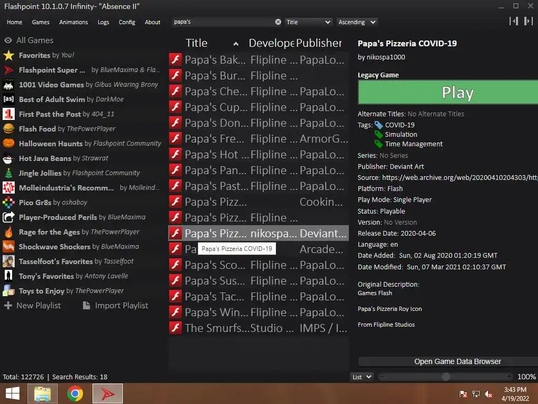Open the Animations tab

[74, 22]
